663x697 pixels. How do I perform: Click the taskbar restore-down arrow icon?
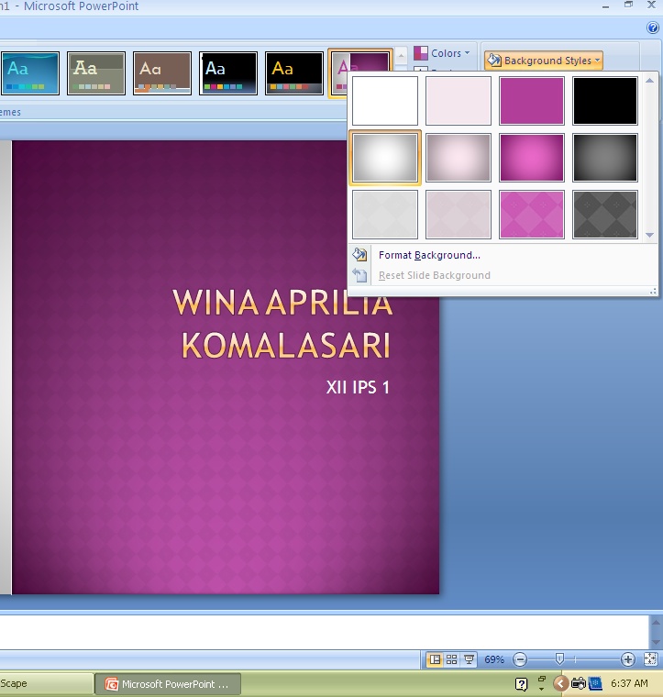541,683
